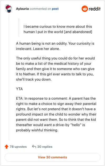The image size is (105, 166).
Task: Click the reply arrow icon
Action: coord(34,146)
